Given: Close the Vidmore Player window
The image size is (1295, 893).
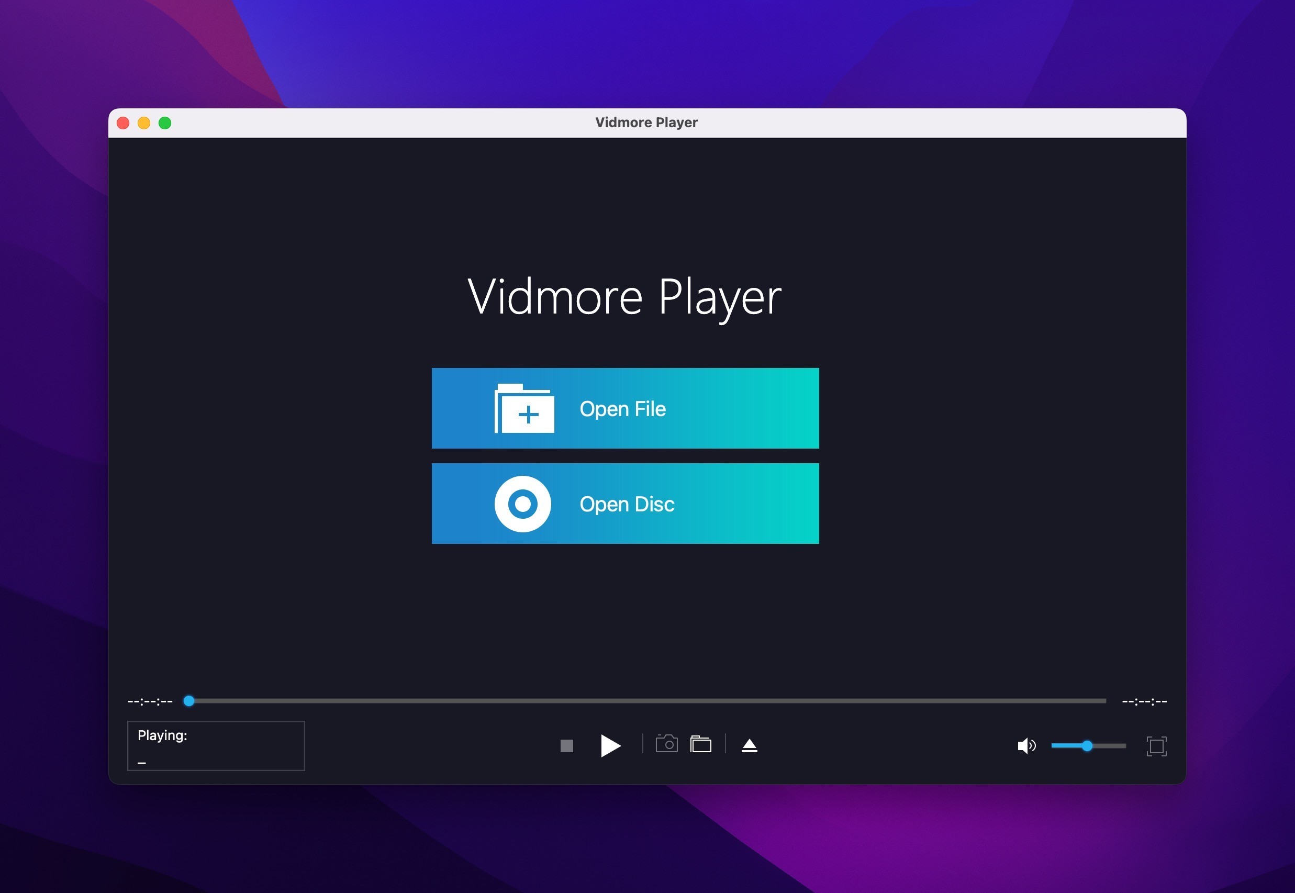Looking at the screenshot, I should (x=123, y=123).
